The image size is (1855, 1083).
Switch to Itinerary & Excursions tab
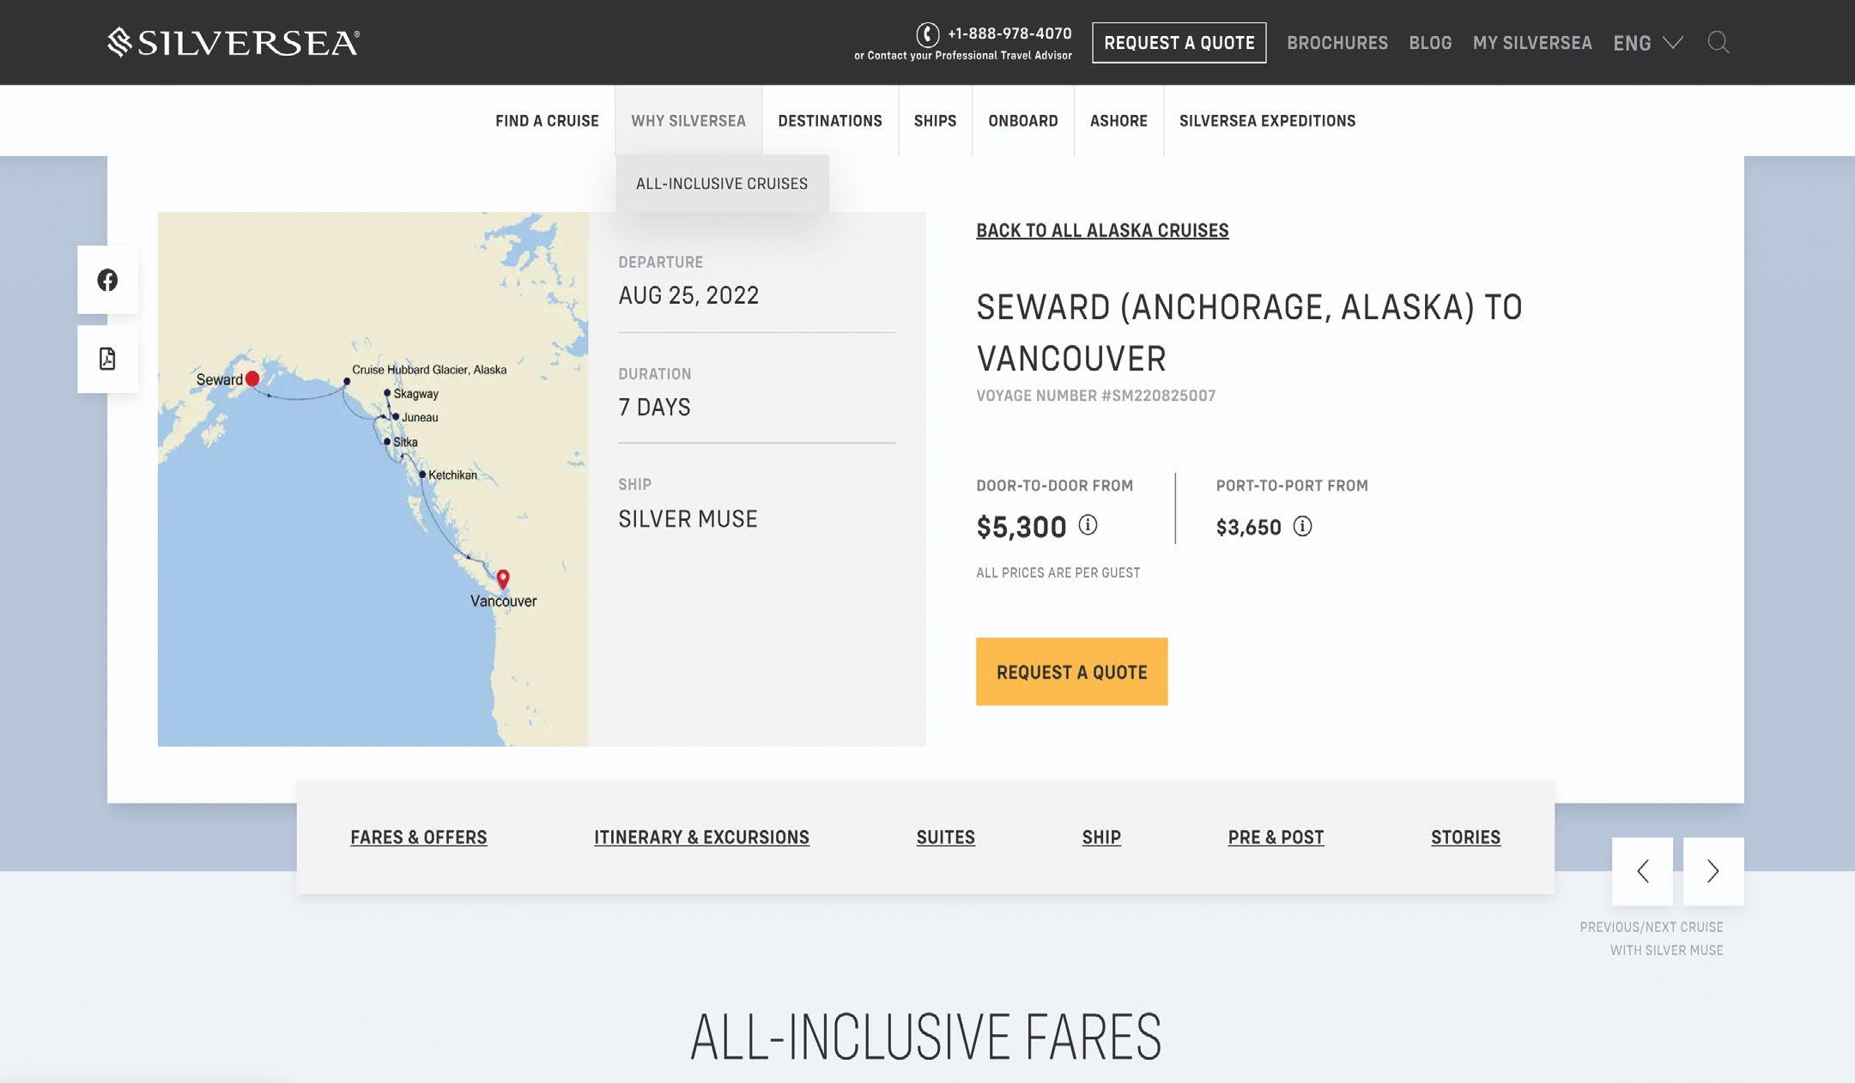click(701, 838)
